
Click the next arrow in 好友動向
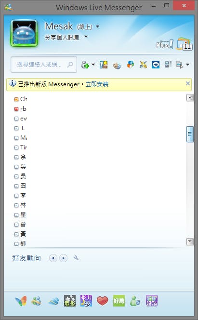click(64, 258)
